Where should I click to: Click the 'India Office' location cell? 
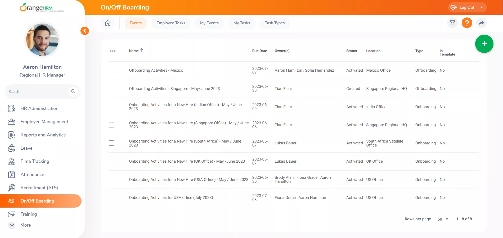[x=376, y=107]
